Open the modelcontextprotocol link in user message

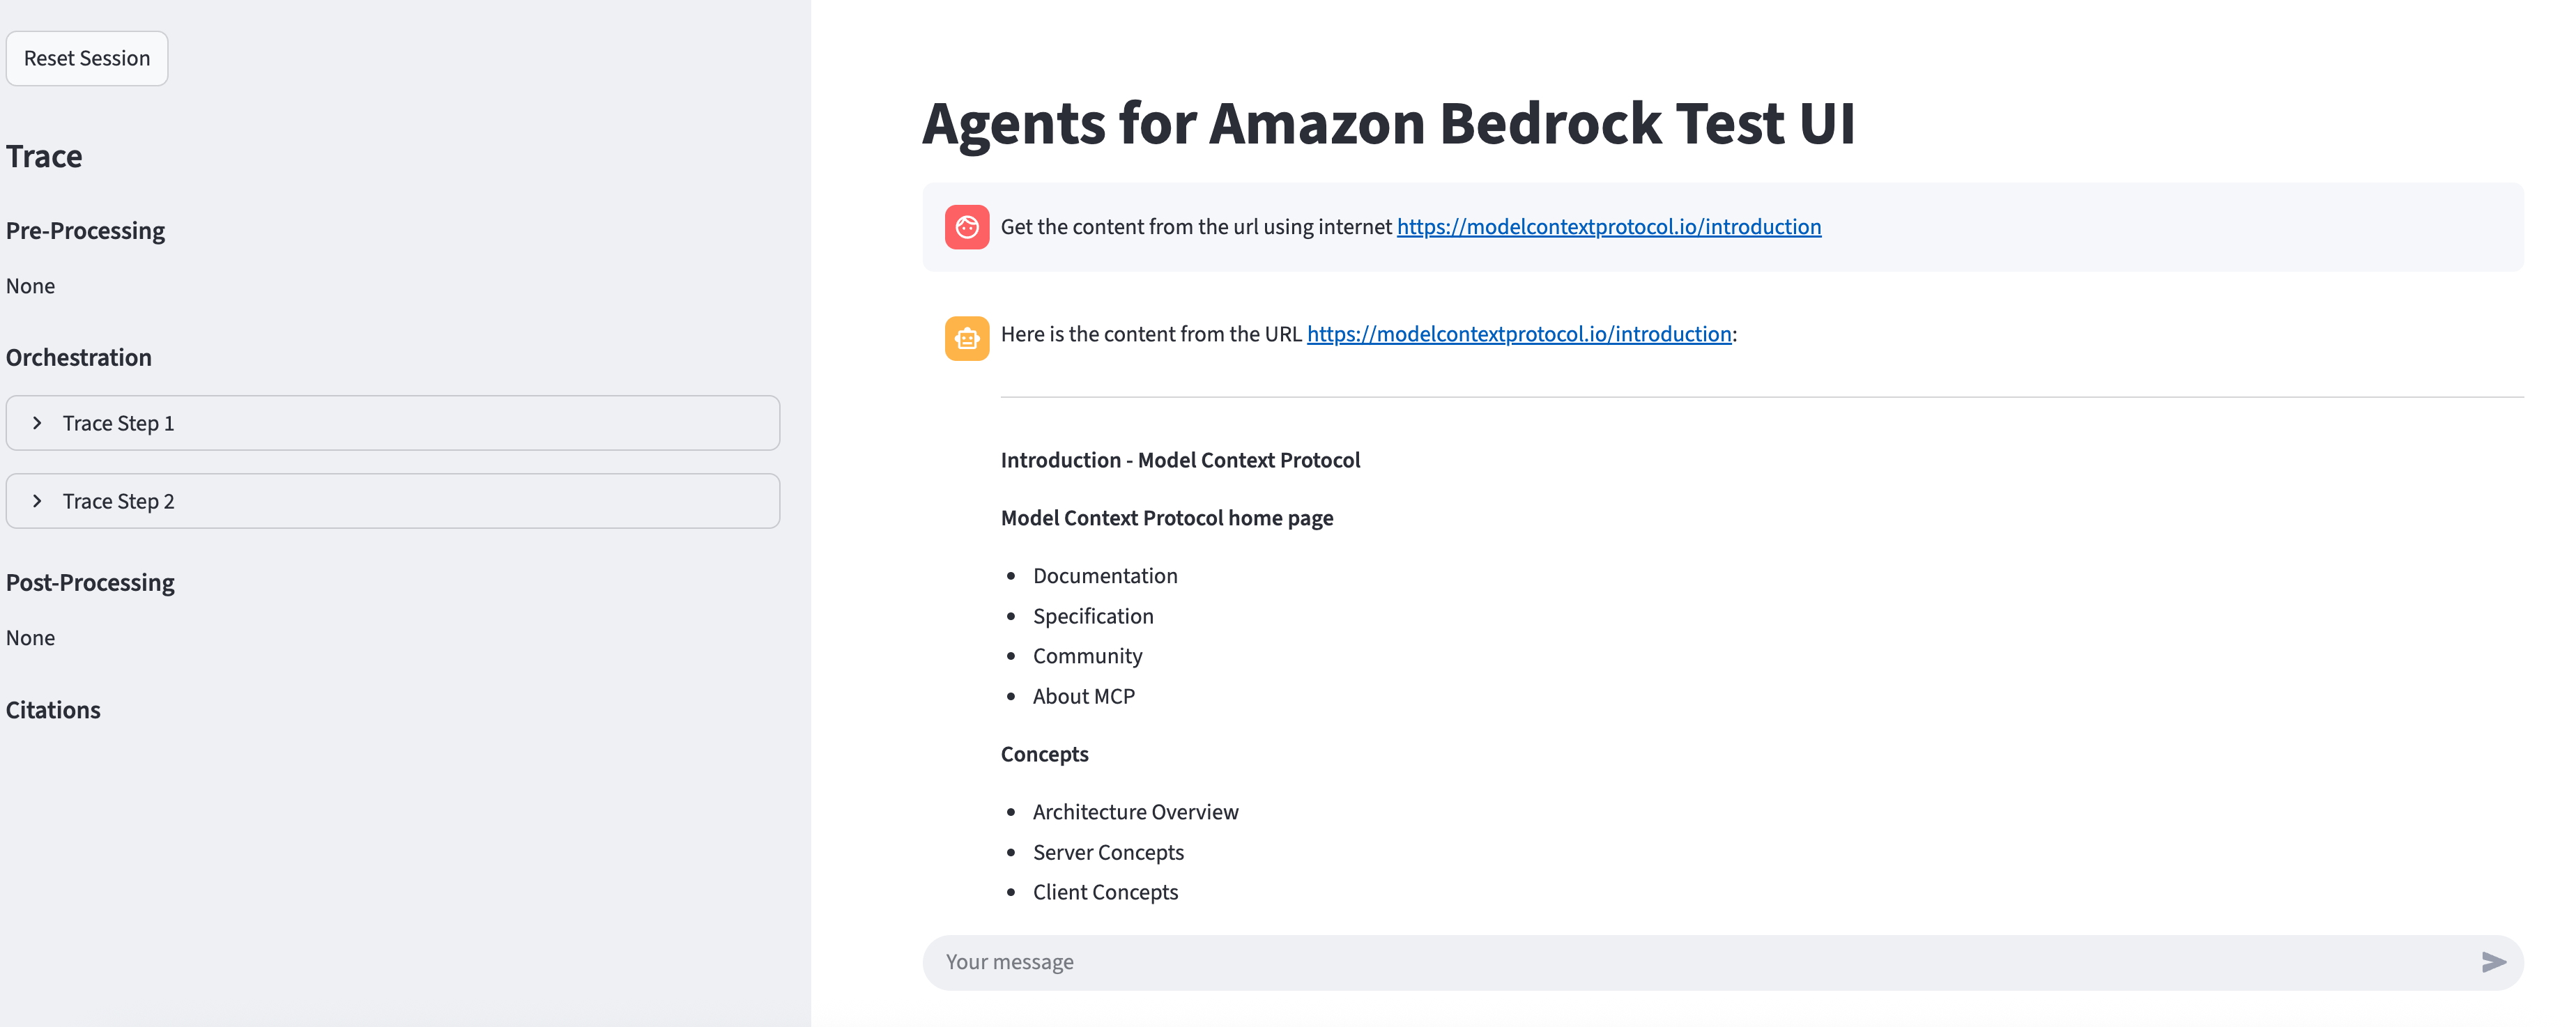tap(1609, 227)
